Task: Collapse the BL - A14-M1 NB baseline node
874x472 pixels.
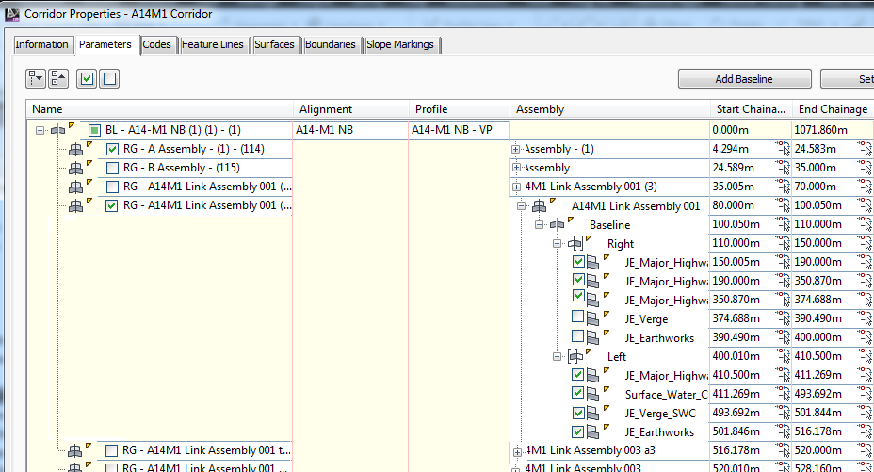Action: [40, 130]
